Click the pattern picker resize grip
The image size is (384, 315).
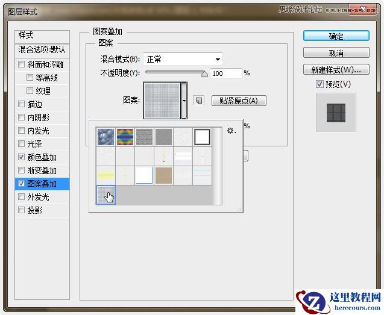click(239, 208)
